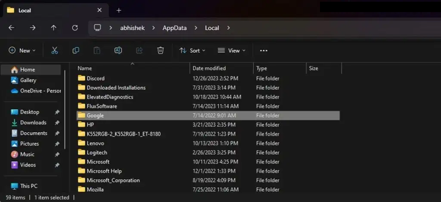Rename the selected folder

point(118,51)
